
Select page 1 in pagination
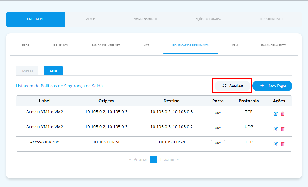coord(154,159)
